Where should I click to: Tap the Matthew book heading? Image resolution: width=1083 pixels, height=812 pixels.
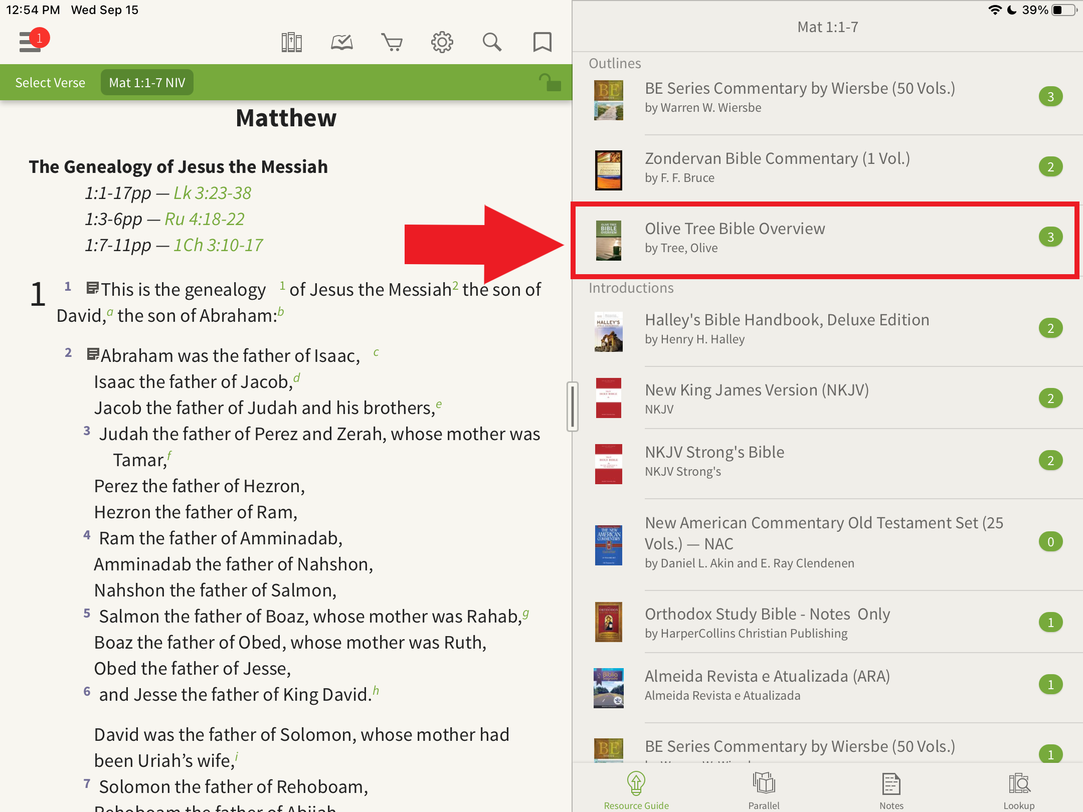click(286, 118)
